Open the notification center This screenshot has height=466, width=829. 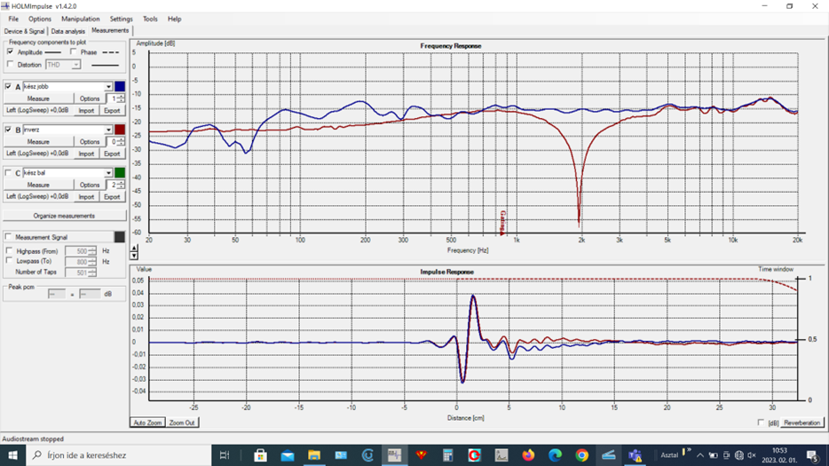coord(813,454)
